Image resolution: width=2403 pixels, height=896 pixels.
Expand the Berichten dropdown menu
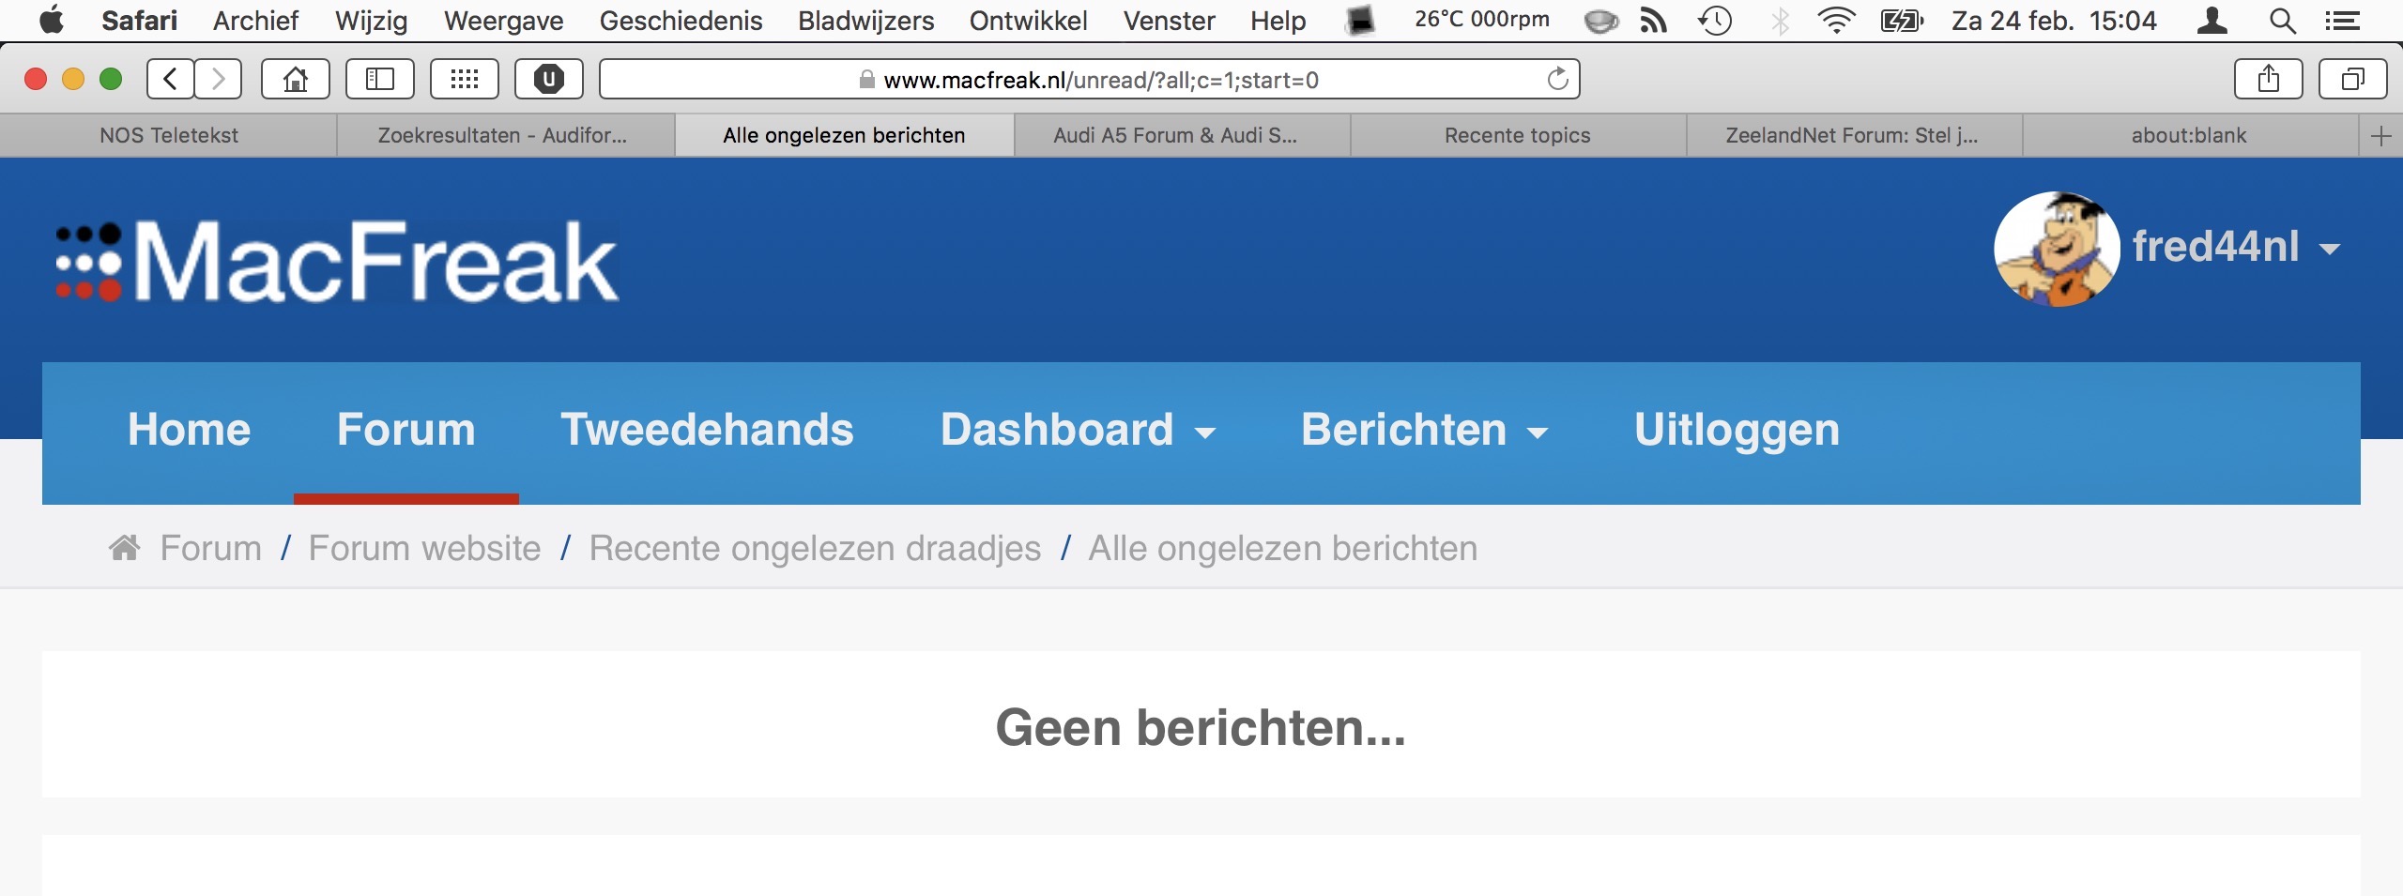1538,433
